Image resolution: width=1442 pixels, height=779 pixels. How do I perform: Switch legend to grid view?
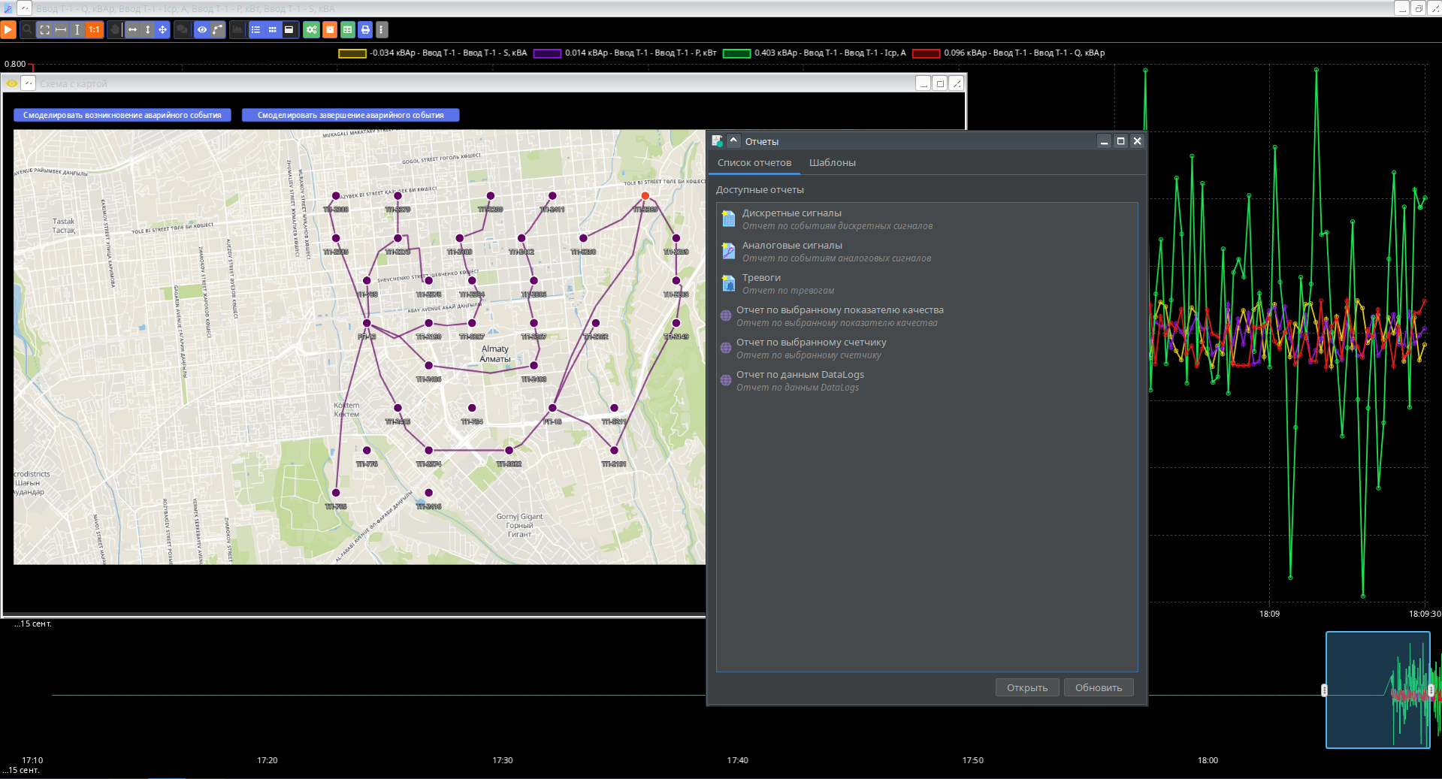pos(272,30)
